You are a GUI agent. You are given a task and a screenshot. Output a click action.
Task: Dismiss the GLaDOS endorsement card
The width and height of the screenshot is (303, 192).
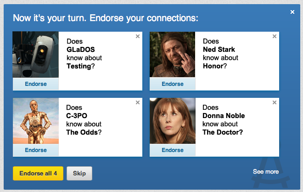[138, 36]
